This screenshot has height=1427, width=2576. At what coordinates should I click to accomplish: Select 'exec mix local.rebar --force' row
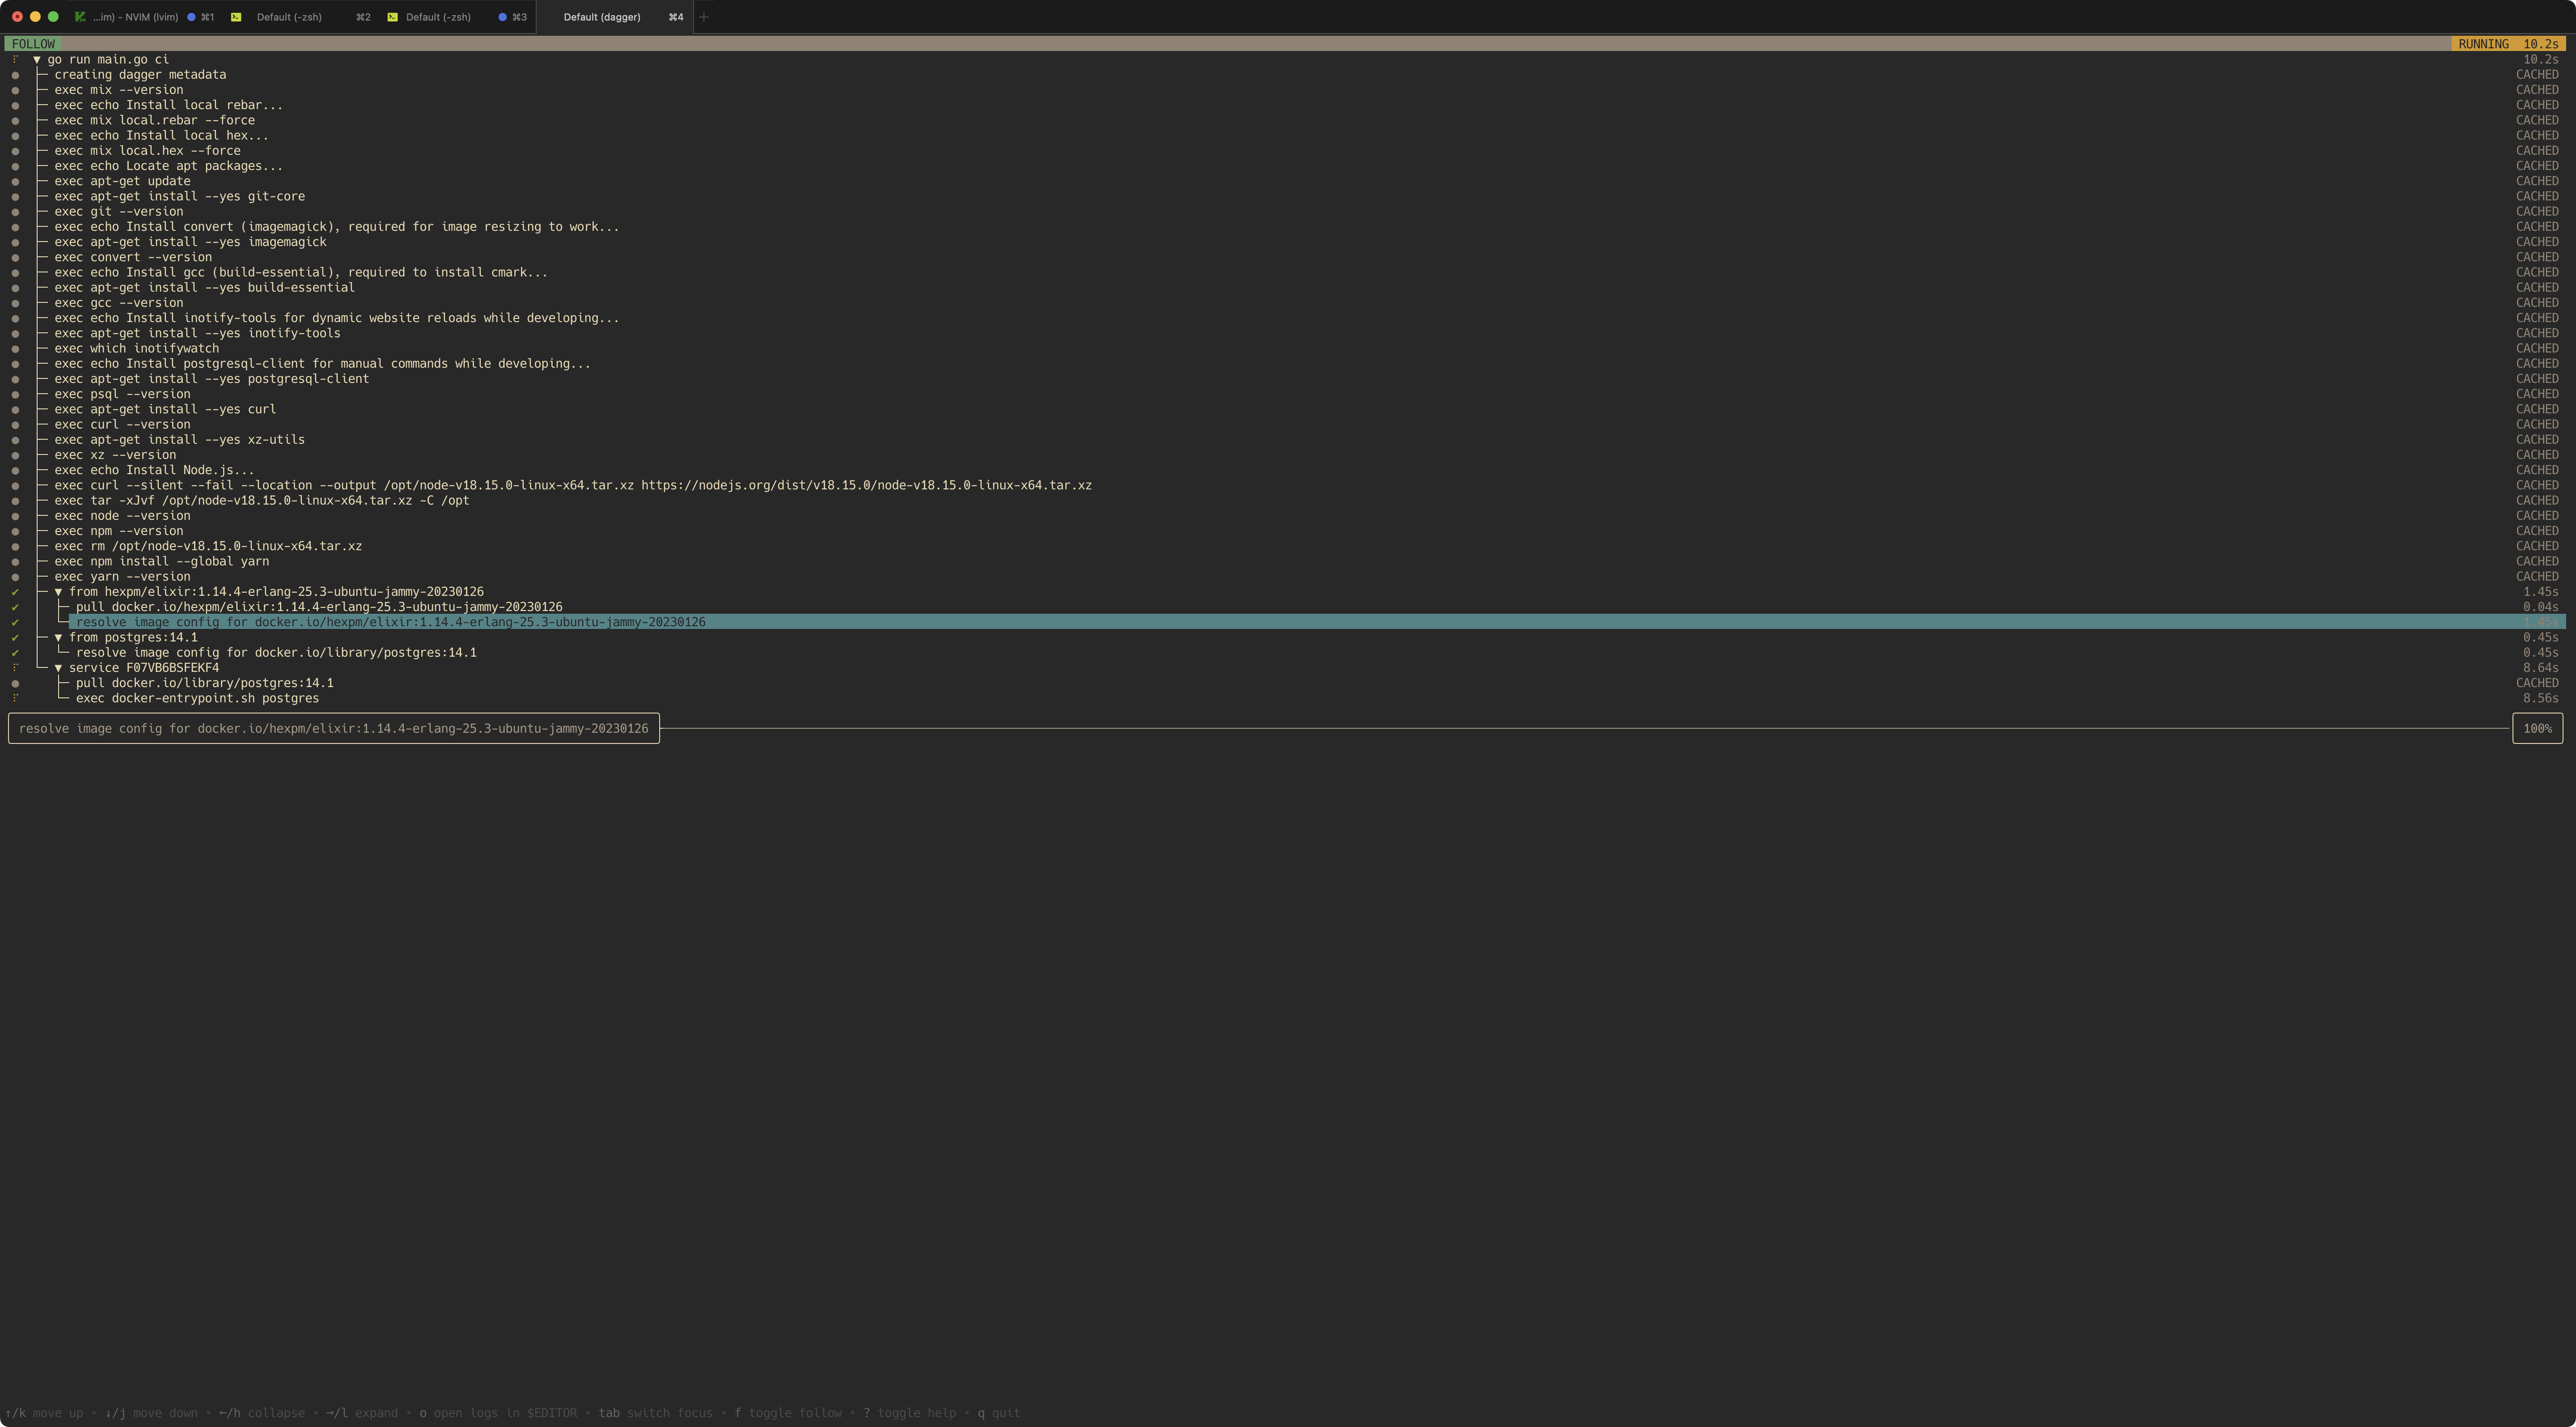pos(1285,120)
